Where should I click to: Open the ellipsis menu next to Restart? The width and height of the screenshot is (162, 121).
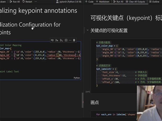(x=36, y=2)
